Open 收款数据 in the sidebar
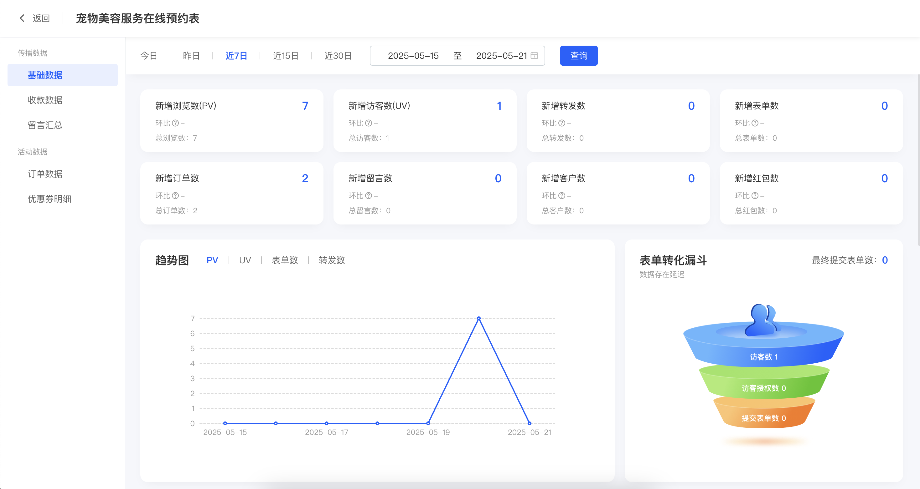The width and height of the screenshot is (920, 489). 45,100
